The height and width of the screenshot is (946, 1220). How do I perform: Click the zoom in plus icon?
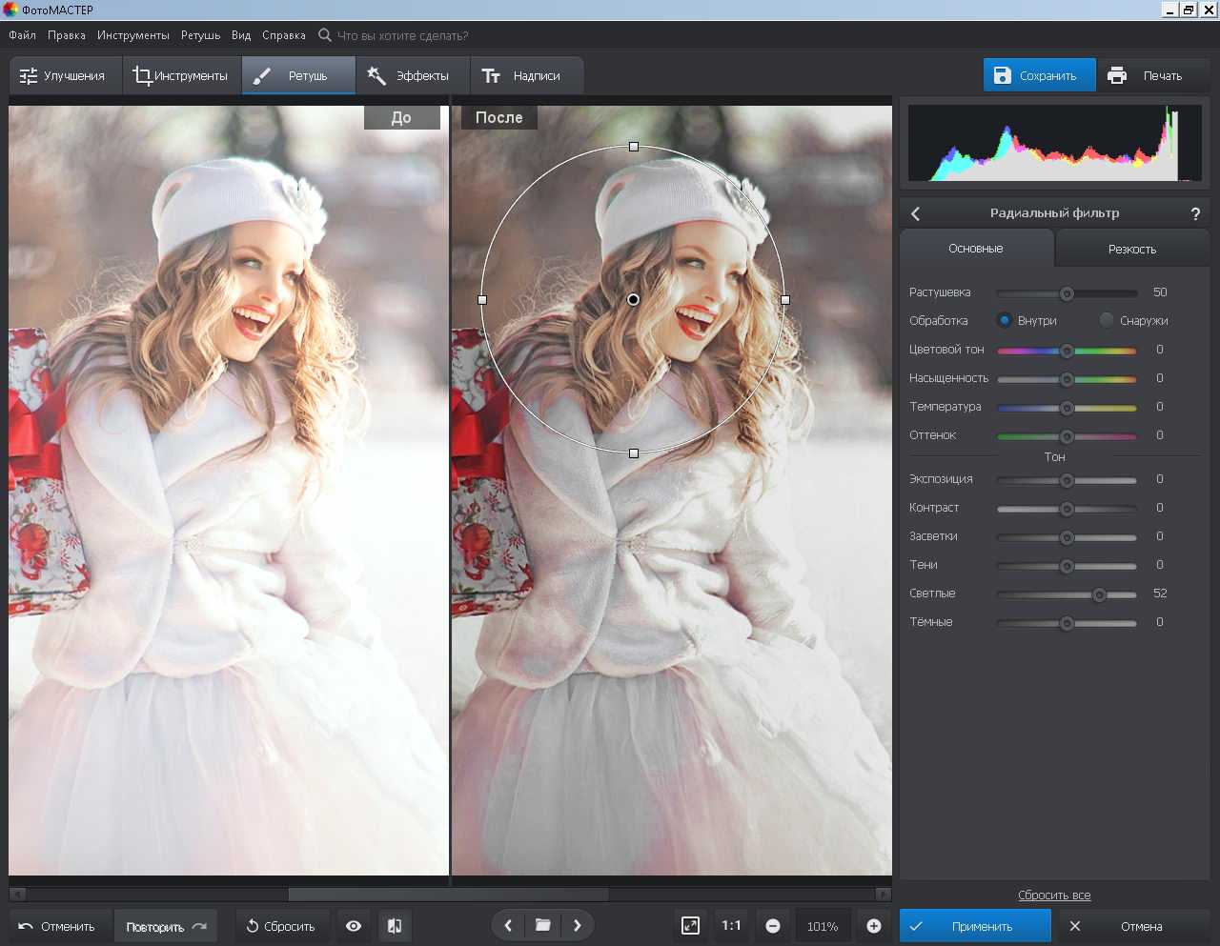pos(873,926)
